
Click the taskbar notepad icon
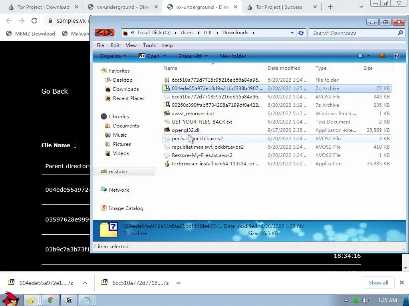tap(87, 300)
